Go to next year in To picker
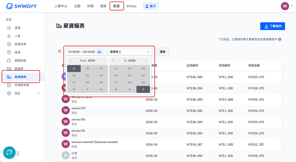Viewport: 296px width, 162px height. [x=147, y=61]
